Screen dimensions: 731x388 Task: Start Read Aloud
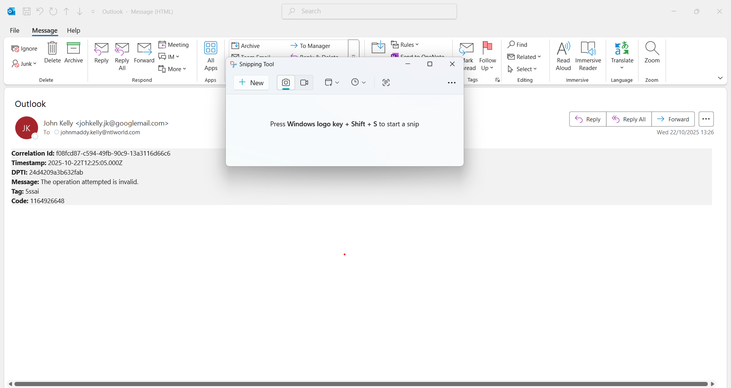point(563,56)
